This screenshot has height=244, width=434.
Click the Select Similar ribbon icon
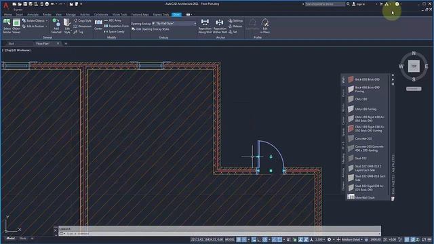point(7,26)
